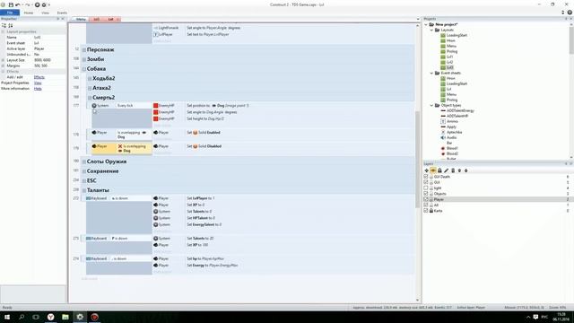
Task: Collapse the Layouts folder in Projects
Action: pyautogui.click(x=431, y=30)
